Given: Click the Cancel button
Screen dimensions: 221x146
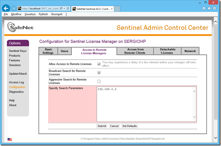Looking at the screenshot, I should coord(114,126).
